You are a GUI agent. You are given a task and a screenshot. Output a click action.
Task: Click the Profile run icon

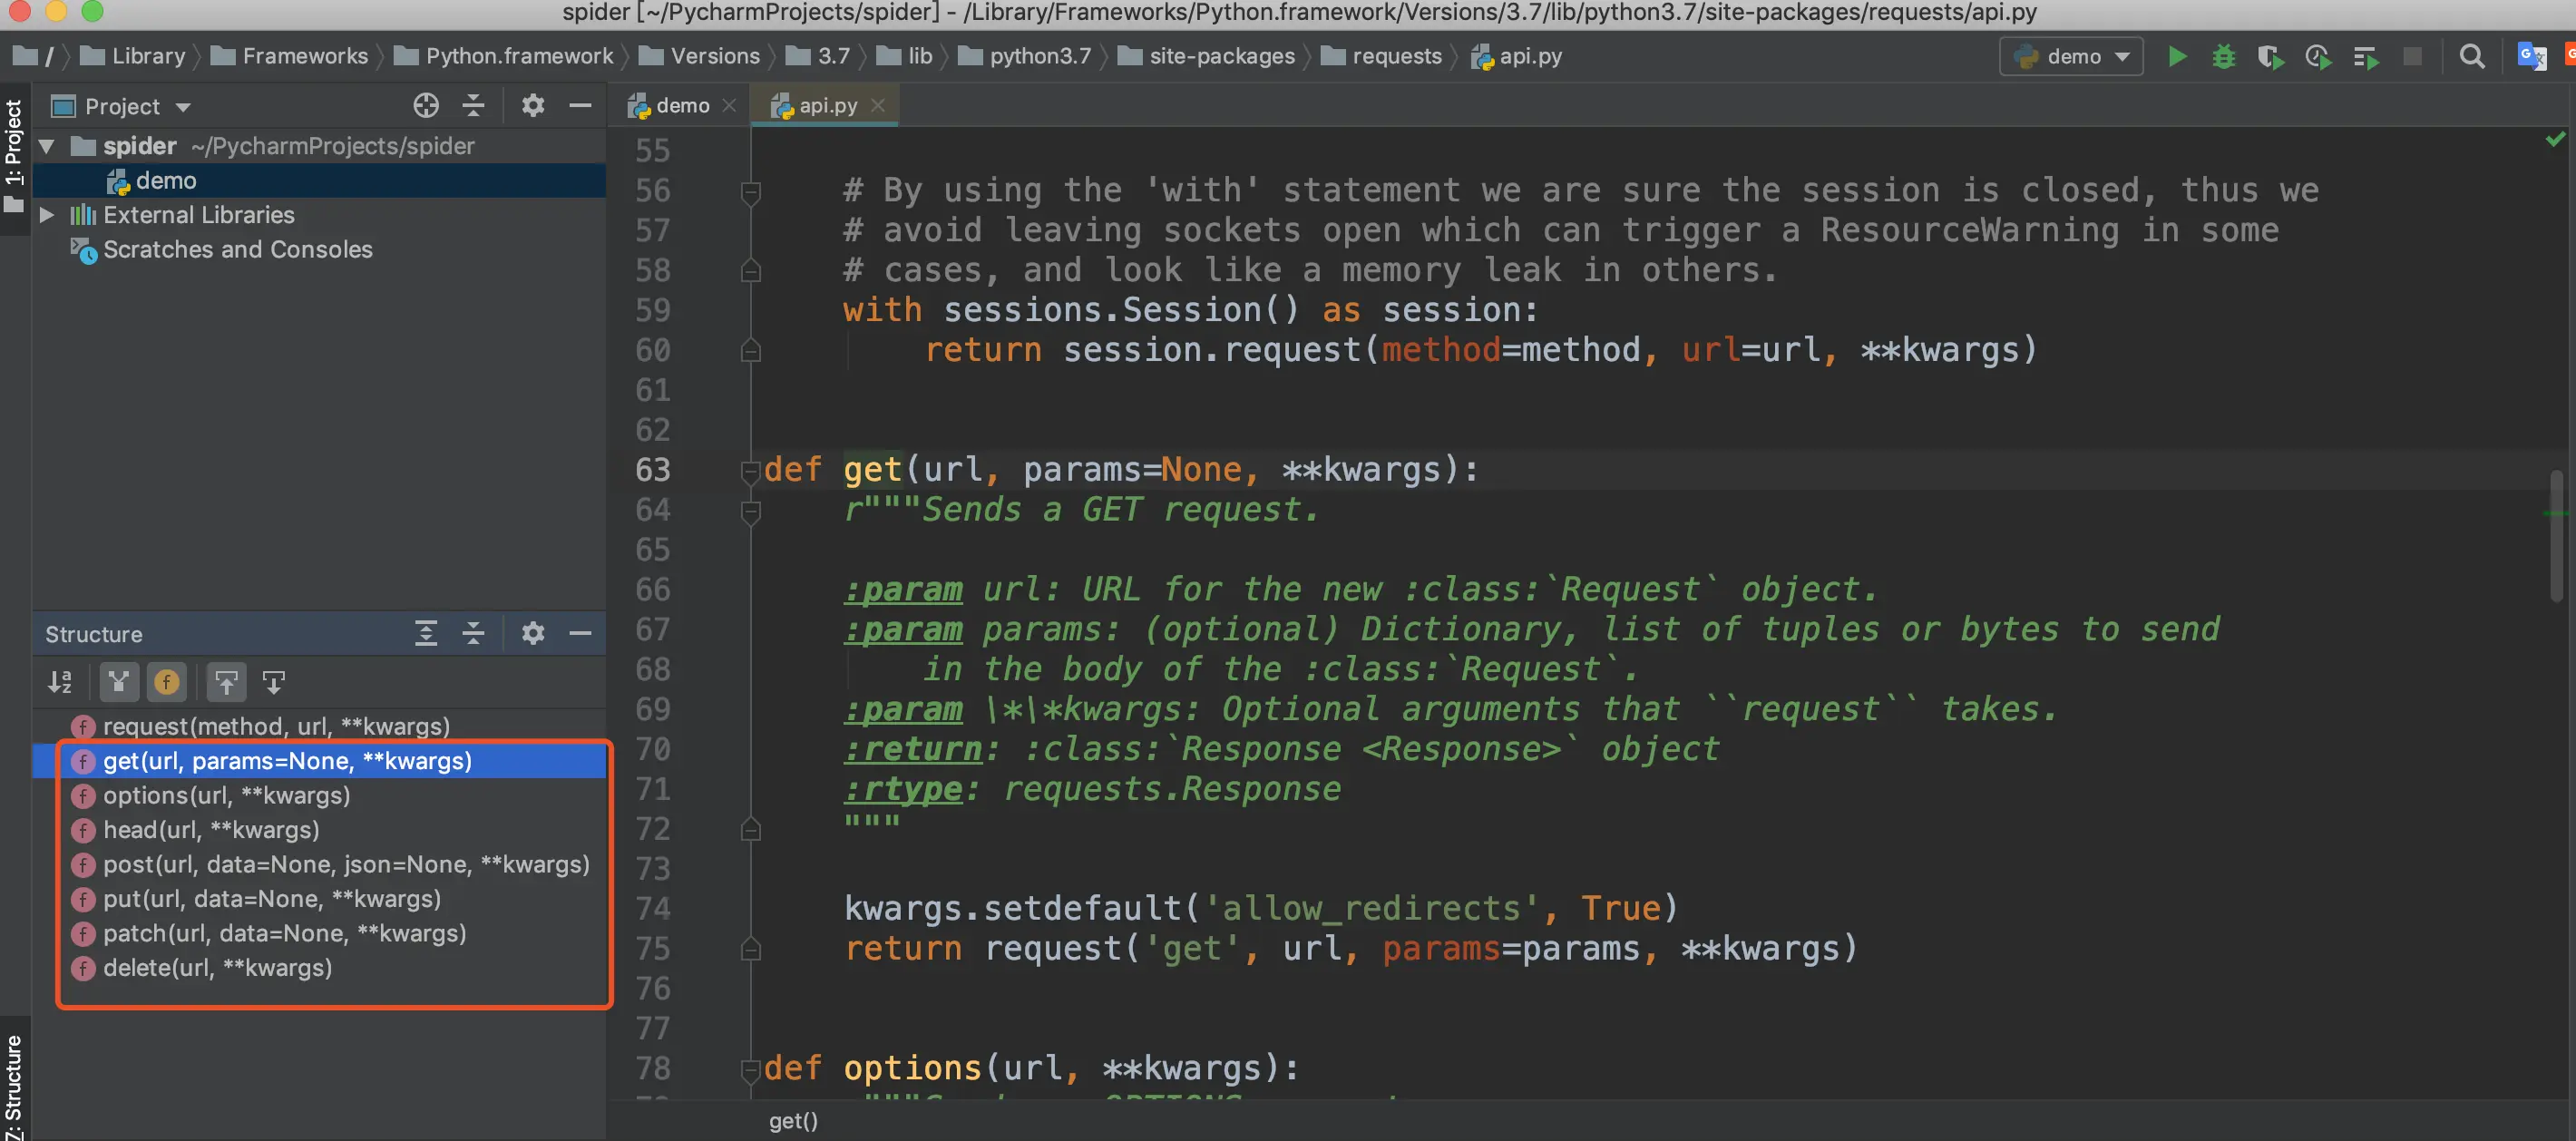[x=2317, y=57]
